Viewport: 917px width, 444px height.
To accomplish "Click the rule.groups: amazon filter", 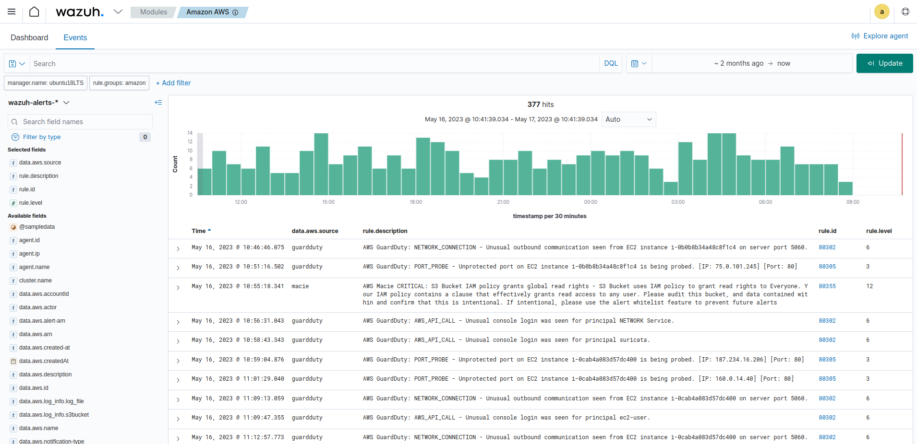I will pos(119,83).
